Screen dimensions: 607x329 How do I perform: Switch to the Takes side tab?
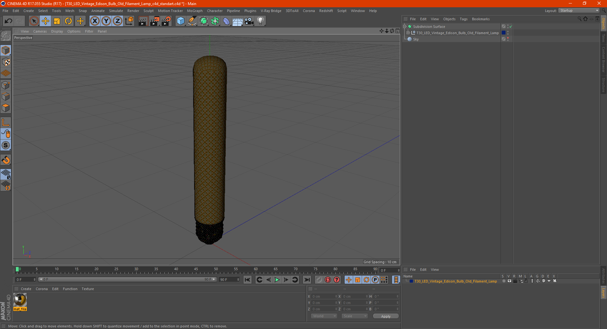[x=603, y=38]
